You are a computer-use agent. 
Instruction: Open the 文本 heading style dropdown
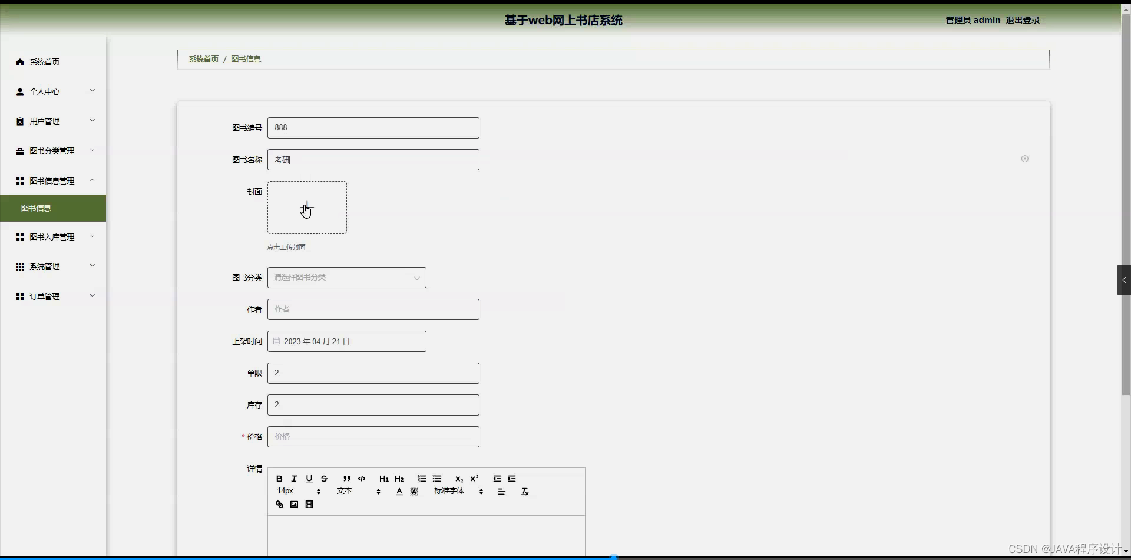pos(359,491)
